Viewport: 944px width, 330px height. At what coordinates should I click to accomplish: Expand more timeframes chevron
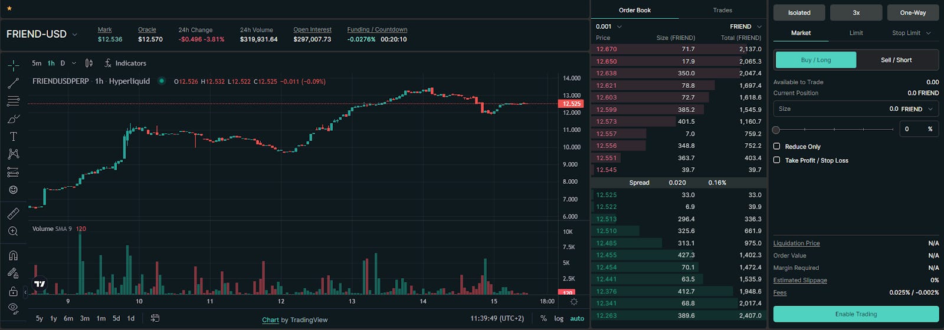pos(74,63)
